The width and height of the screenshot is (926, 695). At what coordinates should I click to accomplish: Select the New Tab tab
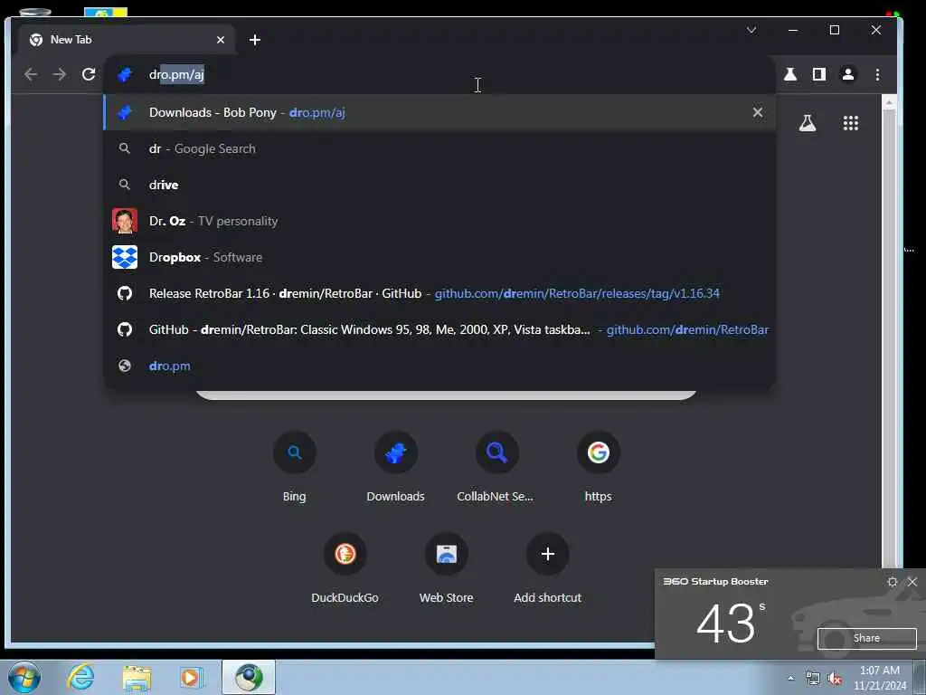coord(127,40)
